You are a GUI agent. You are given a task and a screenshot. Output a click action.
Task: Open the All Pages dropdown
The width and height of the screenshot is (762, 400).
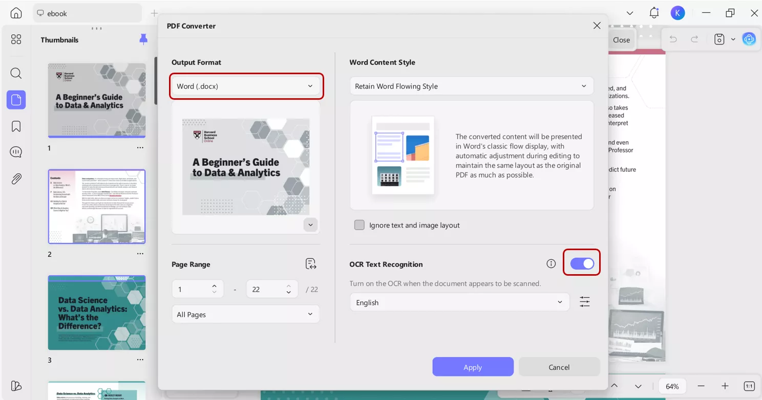point(245,314)
